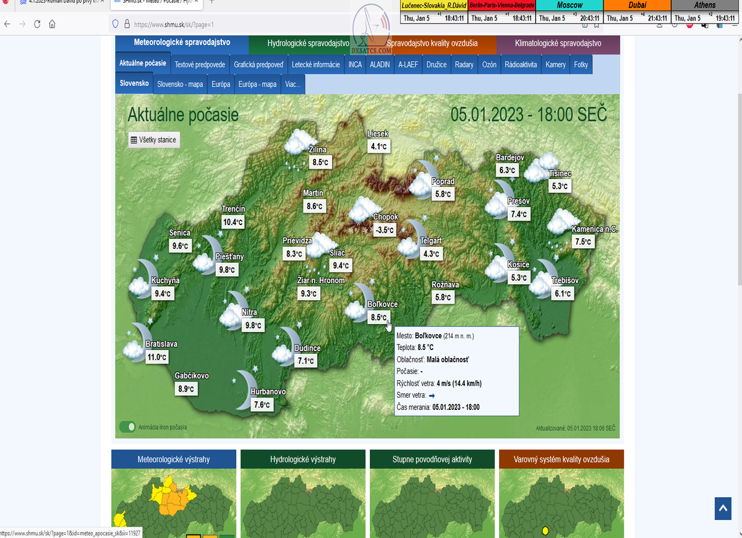This screenshot has width=742, height=538.
Task: Open the Viac... submenu tab
Action: point(292,84)
